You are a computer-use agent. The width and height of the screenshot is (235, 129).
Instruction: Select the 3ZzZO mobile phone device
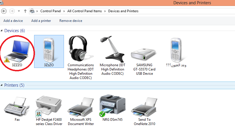[49, 50]
